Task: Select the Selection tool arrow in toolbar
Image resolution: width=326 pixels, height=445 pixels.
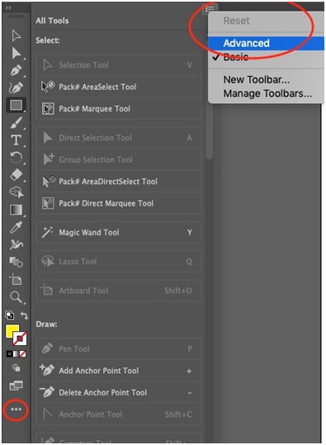Action: click(16, 36)
